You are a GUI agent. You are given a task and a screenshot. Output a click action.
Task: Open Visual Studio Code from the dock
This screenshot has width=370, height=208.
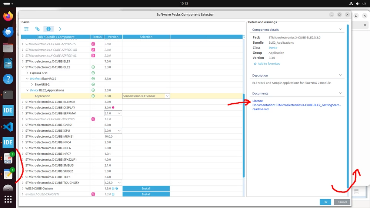click(x=8, y=127)
